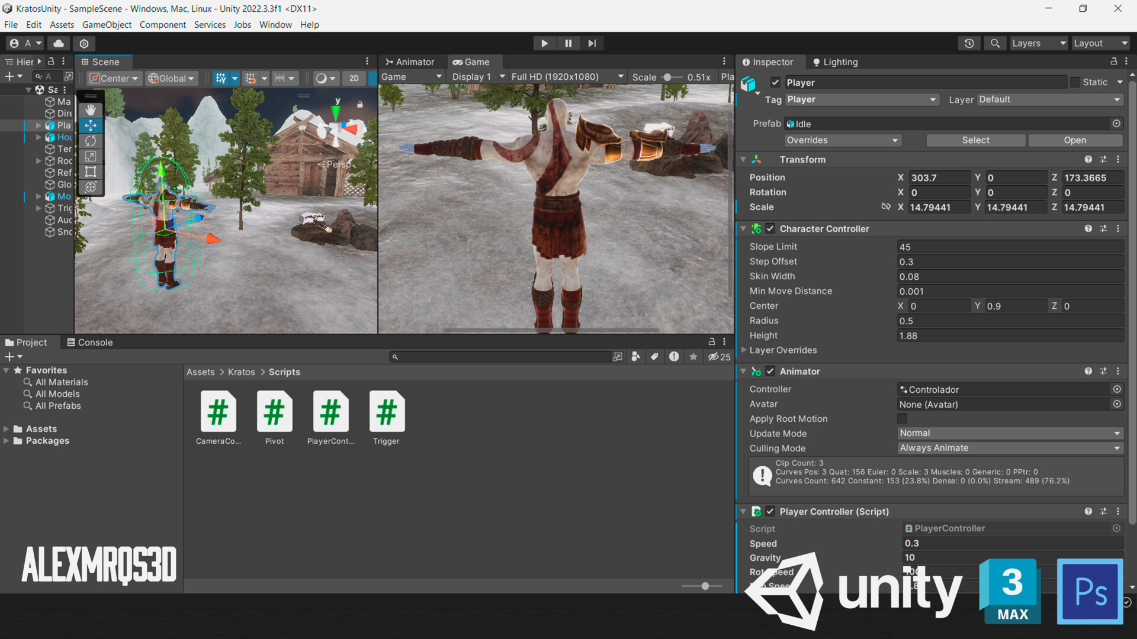Open the scene search magnifier in the top toolbar
The image size is (1137, 639).
coord(994,43)
